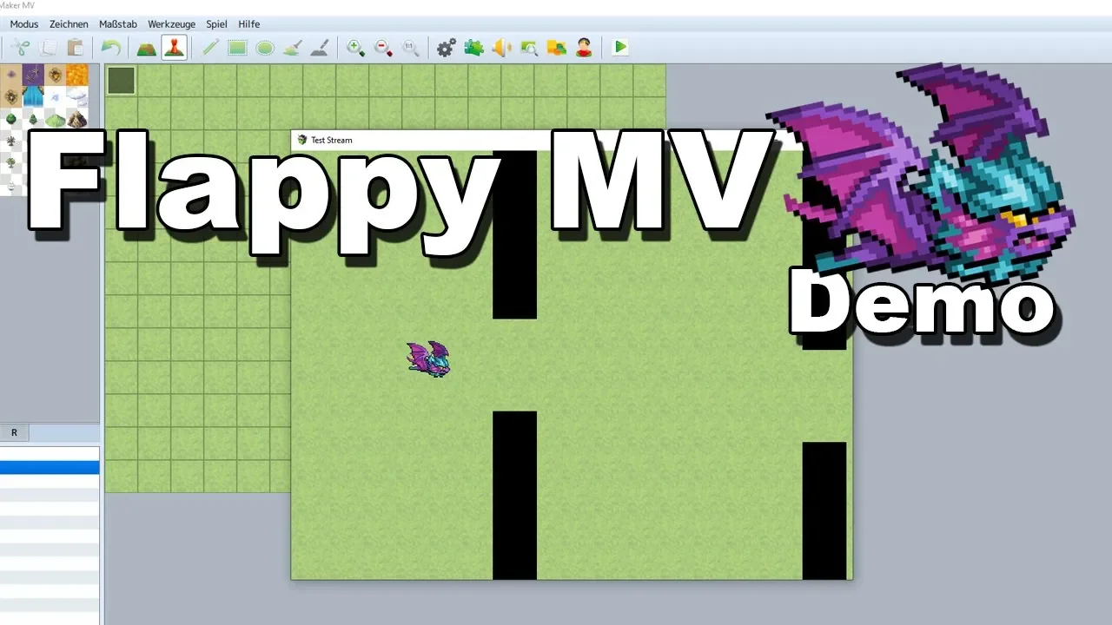Pick the snowy tree tile in palette
The width and height of the screenshot is (1112, 625).
coord(10,185)
